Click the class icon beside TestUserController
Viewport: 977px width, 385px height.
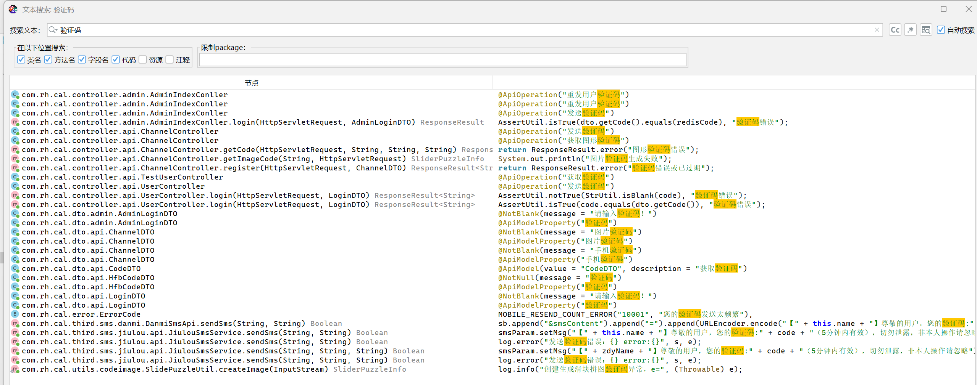pos(15,177)
